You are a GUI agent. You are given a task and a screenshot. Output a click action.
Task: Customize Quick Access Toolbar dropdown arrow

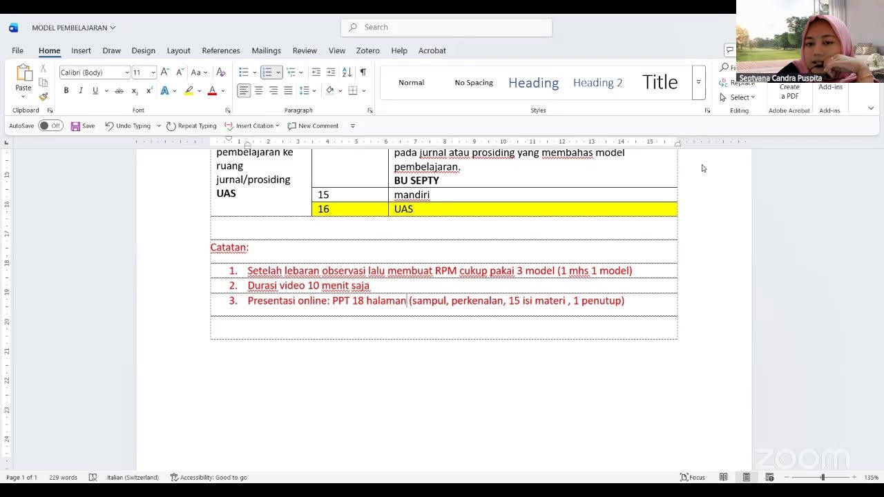(x=352, y=126)
